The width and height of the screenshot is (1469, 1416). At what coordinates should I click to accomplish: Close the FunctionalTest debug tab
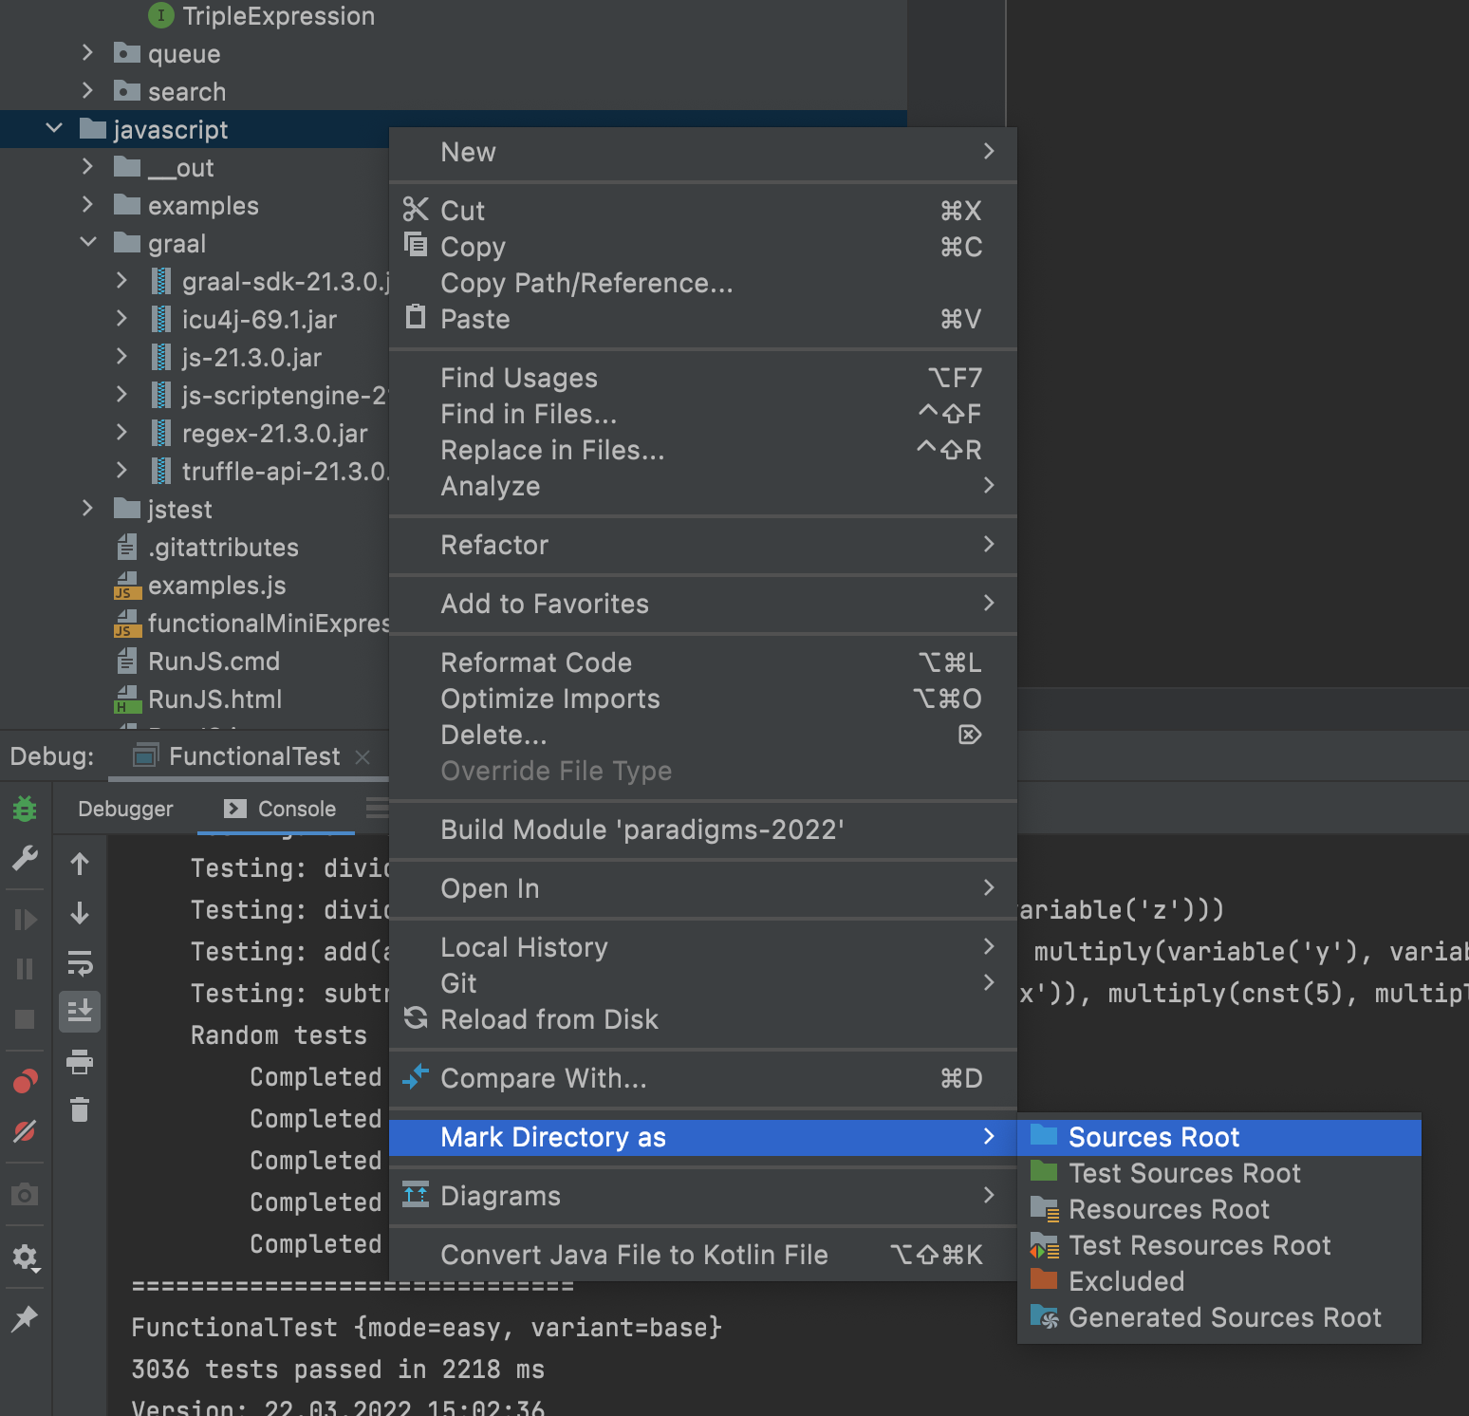pyautogui.click(x=362, y=756)
